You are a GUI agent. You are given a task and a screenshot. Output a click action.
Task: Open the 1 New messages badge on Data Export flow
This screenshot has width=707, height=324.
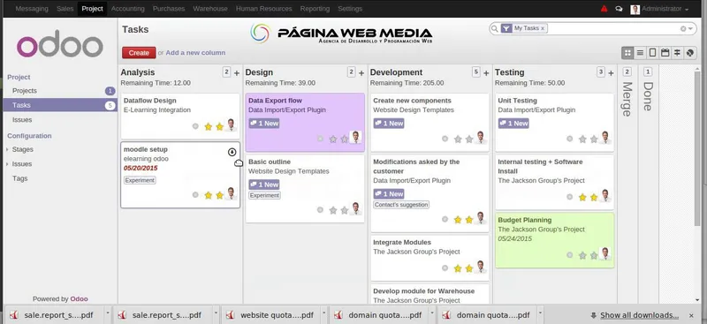263,124
